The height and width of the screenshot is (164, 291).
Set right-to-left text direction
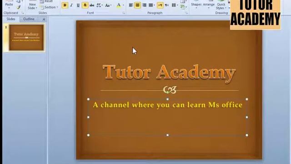tap(167, 5)
